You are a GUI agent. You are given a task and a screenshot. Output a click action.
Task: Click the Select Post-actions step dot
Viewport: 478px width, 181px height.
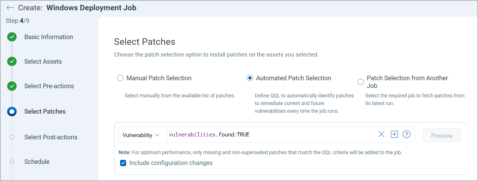[12, 137]
